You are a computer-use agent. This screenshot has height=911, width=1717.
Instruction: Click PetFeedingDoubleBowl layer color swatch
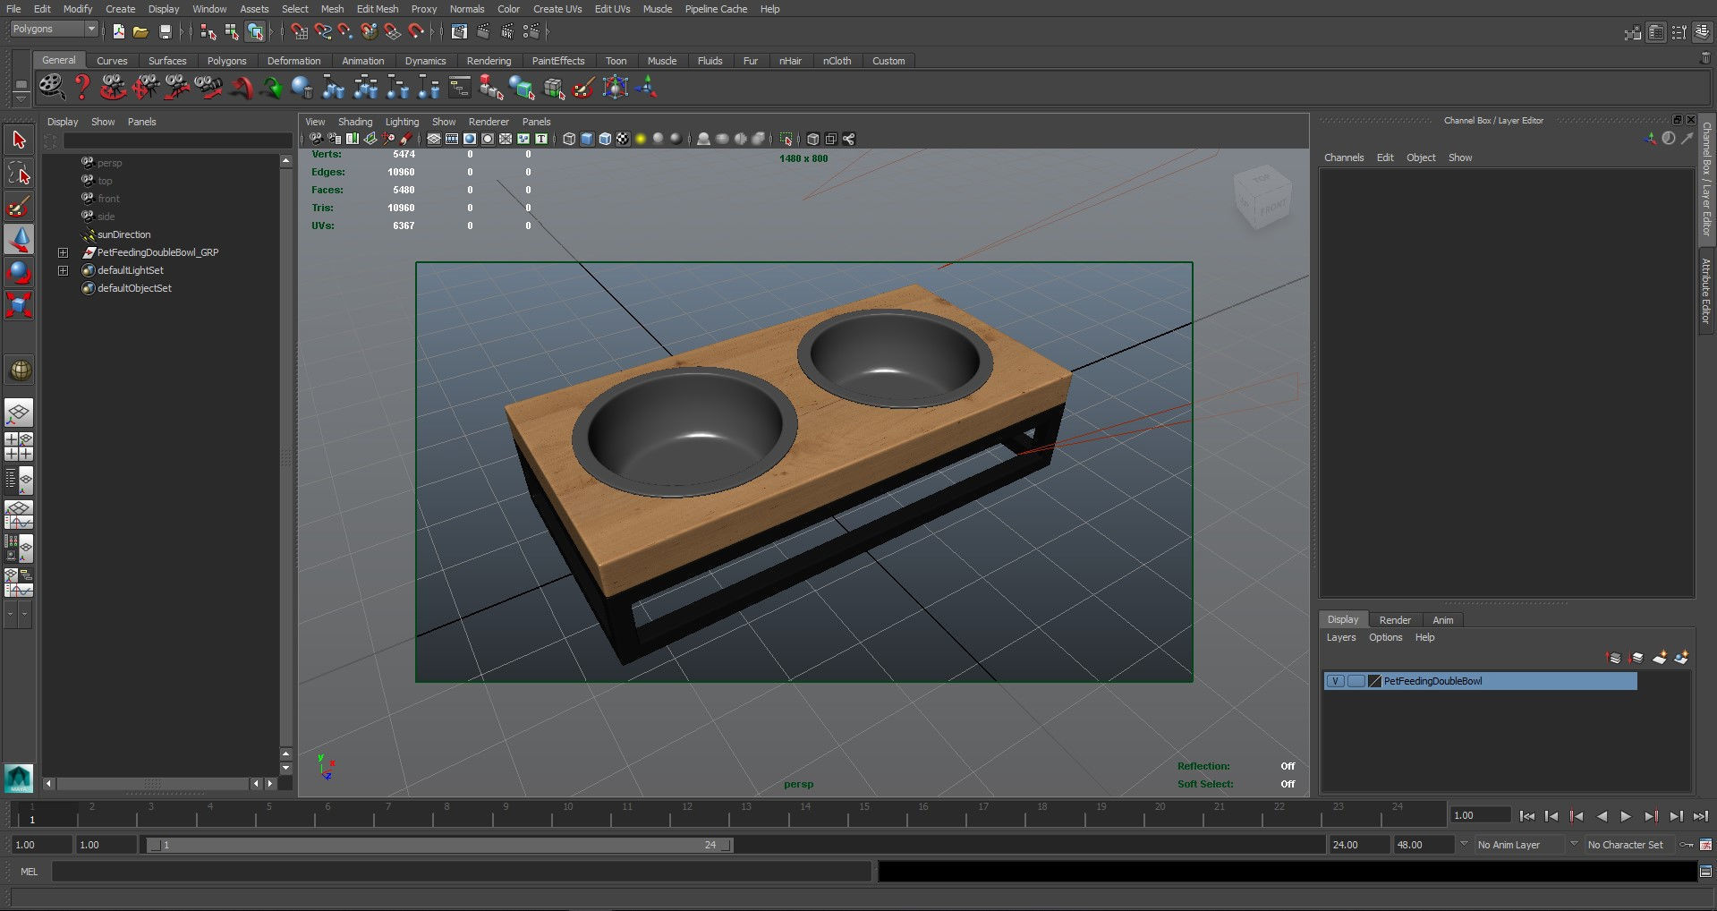click(1375, 681)
